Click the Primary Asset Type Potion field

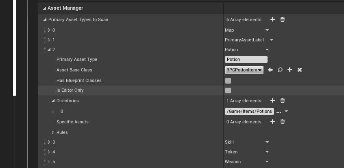click(246, 59)
